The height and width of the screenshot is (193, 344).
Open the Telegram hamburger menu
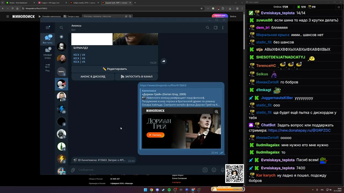(48, 27)
